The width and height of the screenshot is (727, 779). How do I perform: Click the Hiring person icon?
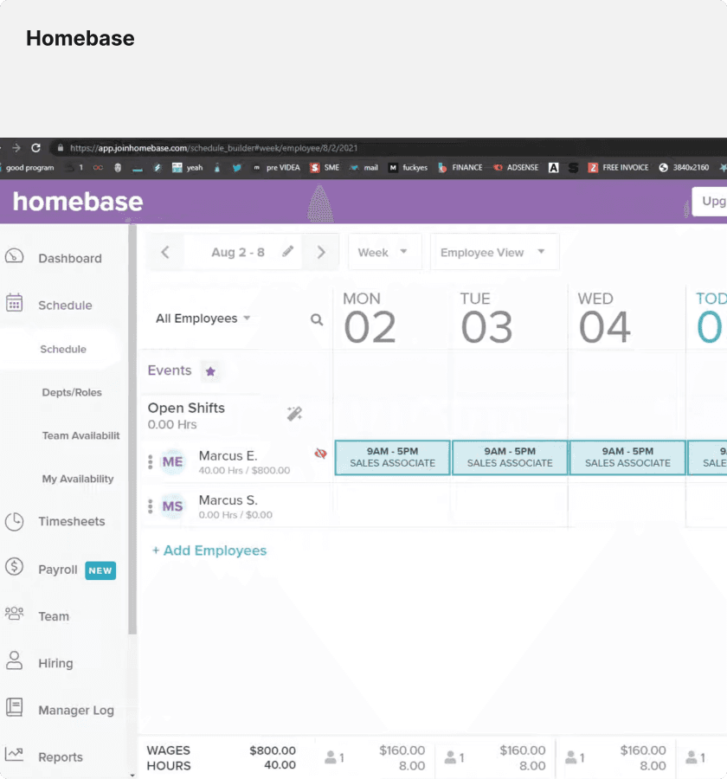(15, 660)
